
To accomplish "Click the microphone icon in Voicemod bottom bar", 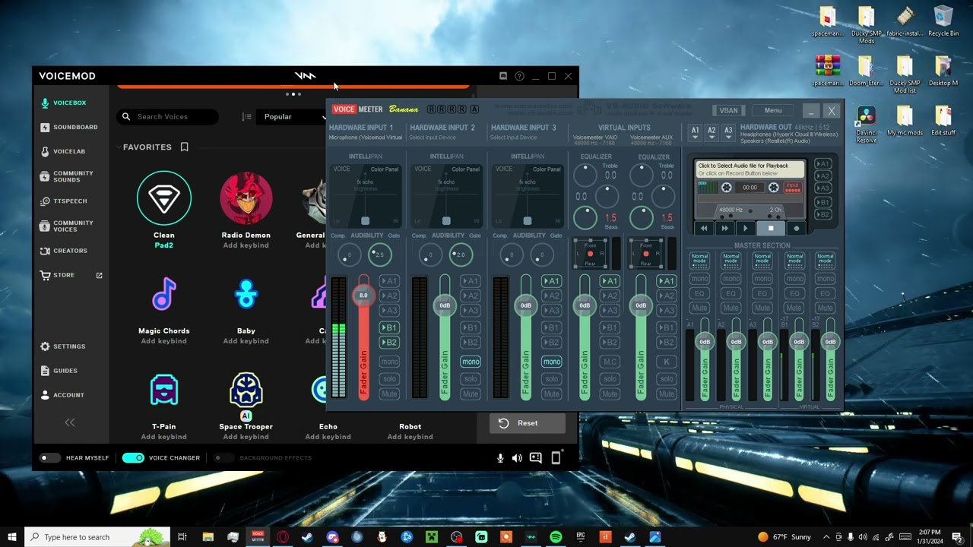I will pyautogui.click(x=500, y=457).
